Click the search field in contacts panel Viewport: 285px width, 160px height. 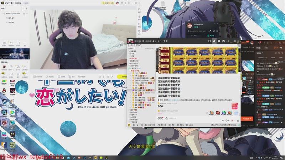pyautogui.click(x=198, y=31)
